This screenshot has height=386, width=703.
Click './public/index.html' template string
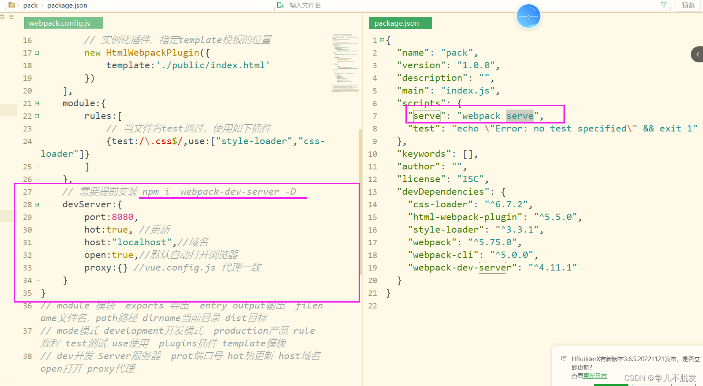[213, 65]
